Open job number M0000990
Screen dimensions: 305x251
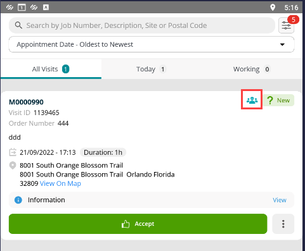(26, 102)
